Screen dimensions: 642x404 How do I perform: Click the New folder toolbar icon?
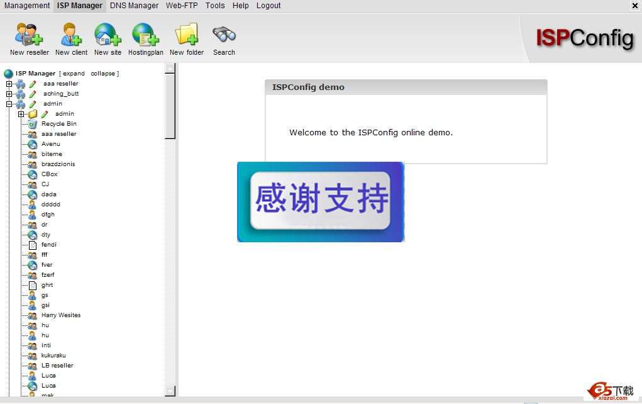[x=187, y=34]
